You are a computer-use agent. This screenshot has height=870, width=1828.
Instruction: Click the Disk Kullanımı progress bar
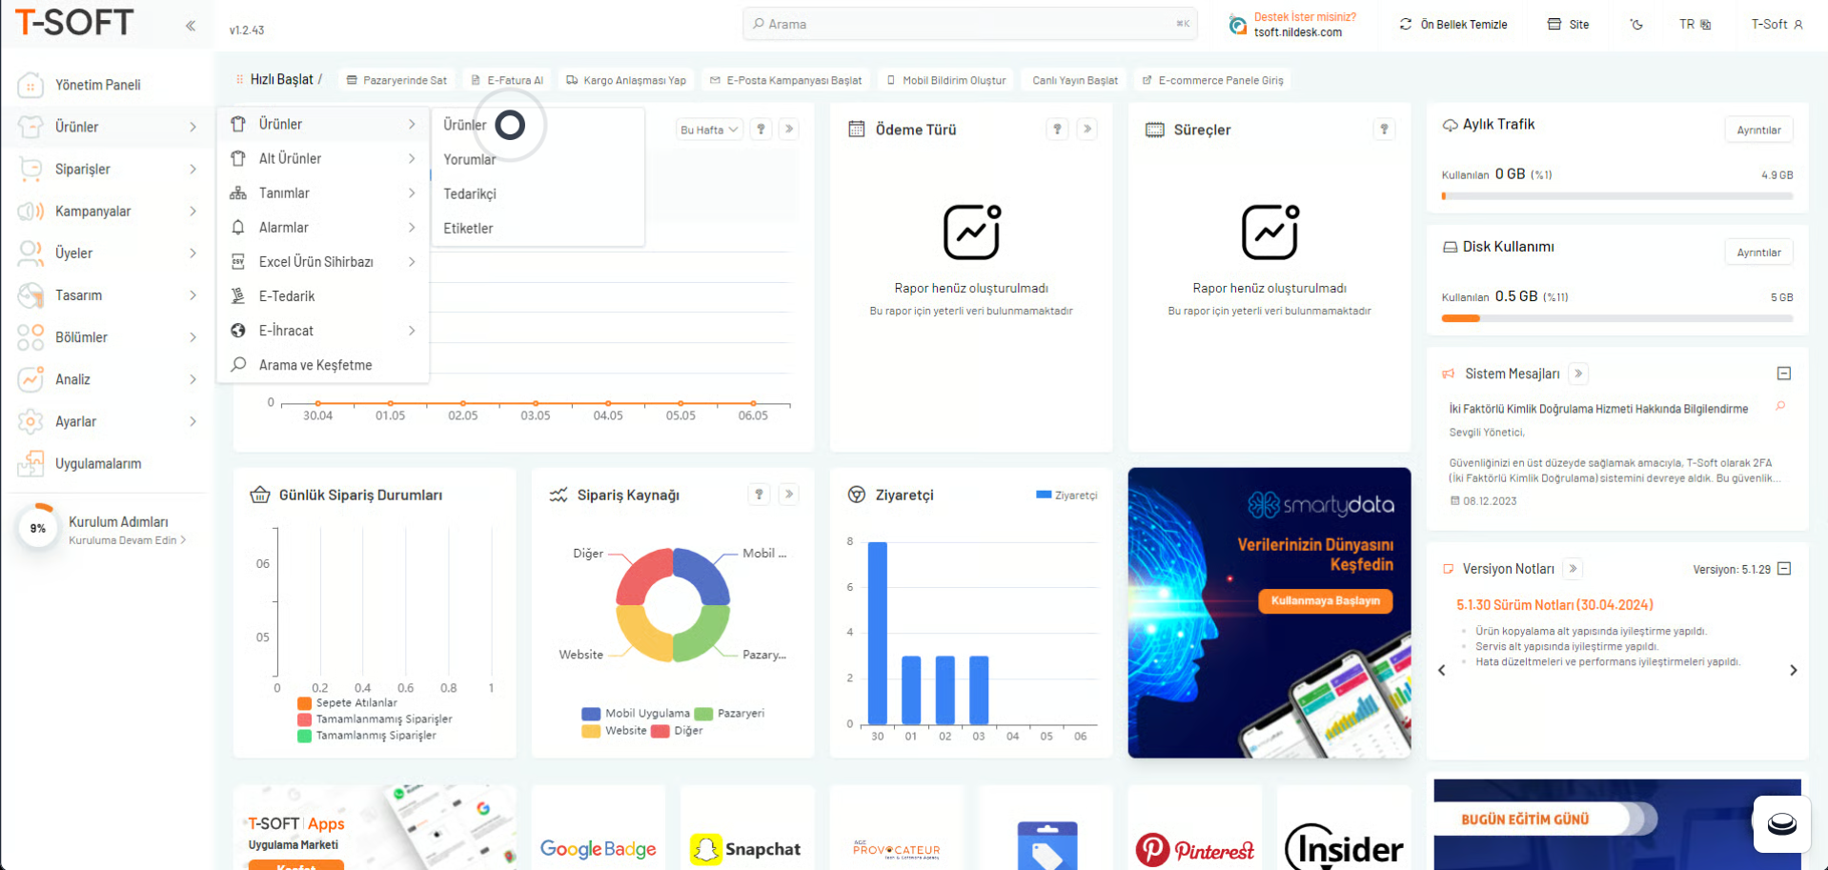coord(1616,319)
